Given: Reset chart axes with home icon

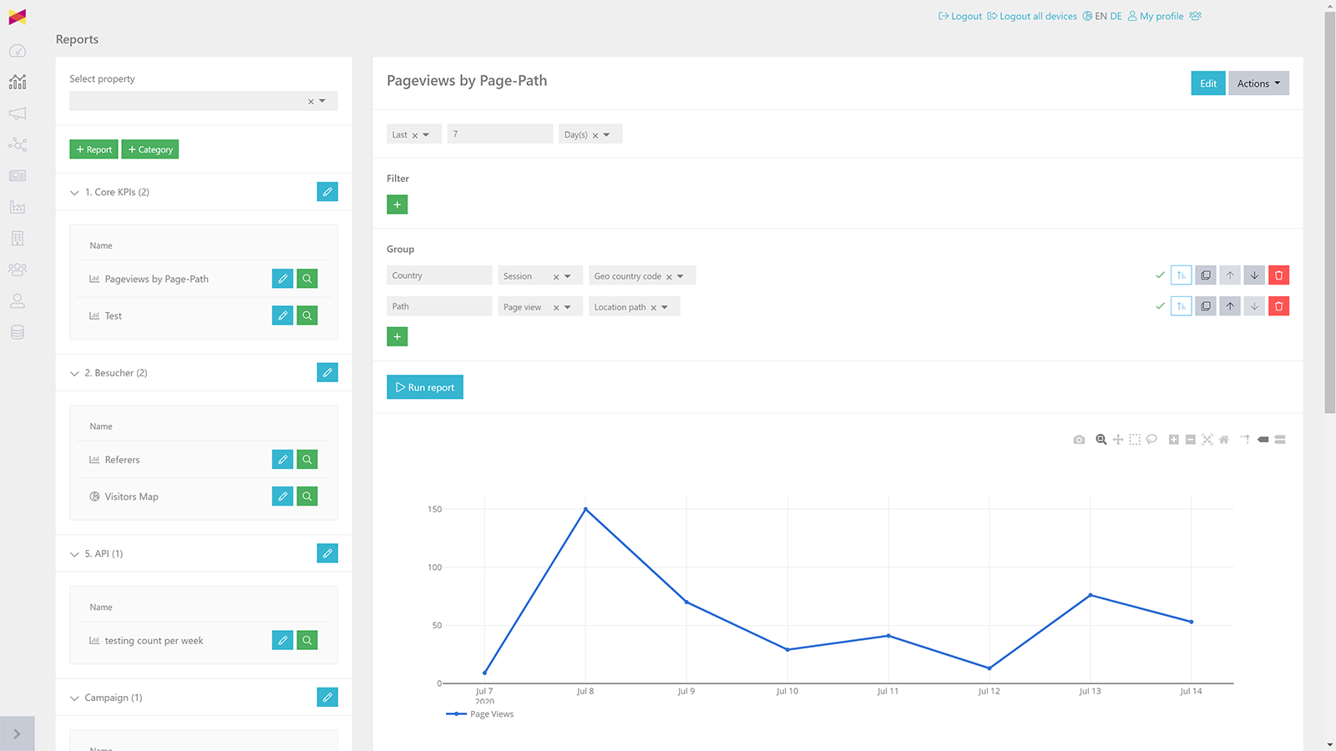Looking at the screenshot, I should click(1224, 440).
